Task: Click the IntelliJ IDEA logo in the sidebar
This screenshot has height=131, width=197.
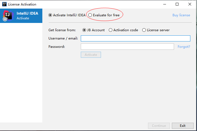Action: pos(7,16)
